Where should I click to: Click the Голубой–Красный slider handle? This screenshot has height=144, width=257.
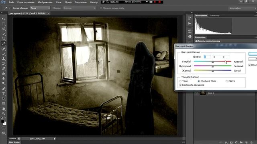212,62
